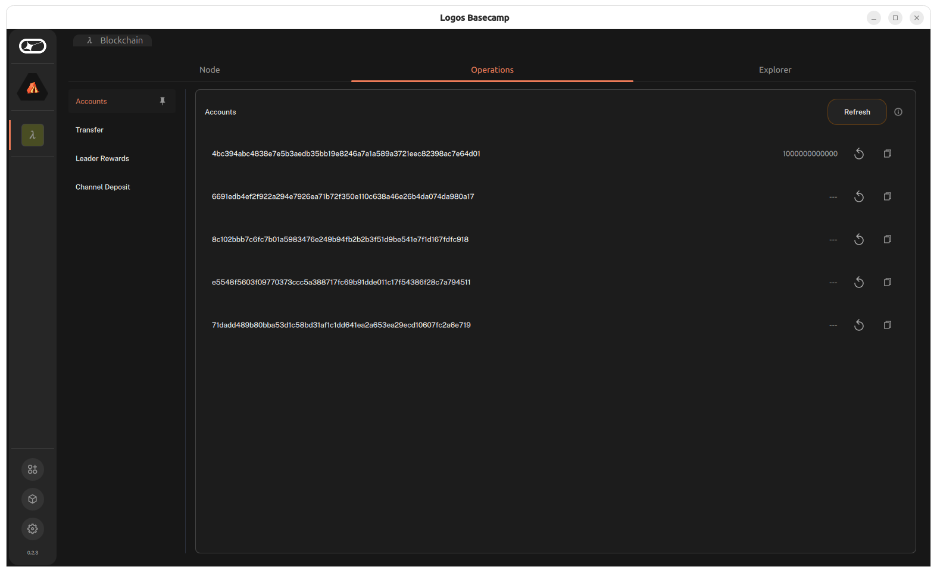Refresh balance for account 6691edb4e...

tap(859, 196)
